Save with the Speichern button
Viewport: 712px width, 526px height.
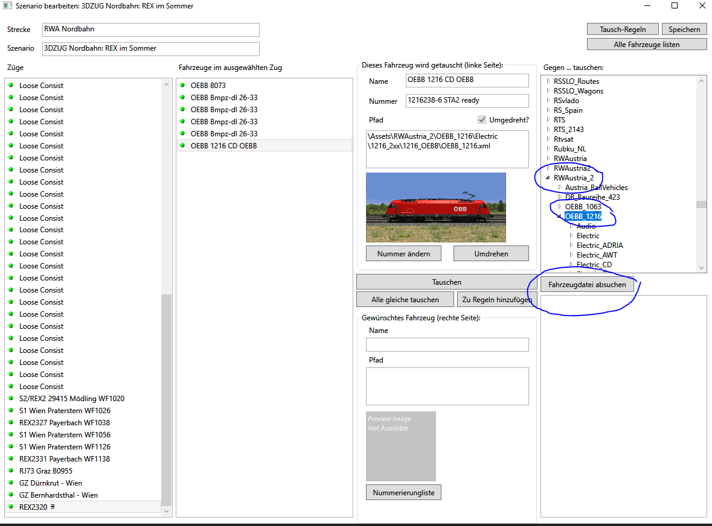pyautogui.click(x=684, y=30)
